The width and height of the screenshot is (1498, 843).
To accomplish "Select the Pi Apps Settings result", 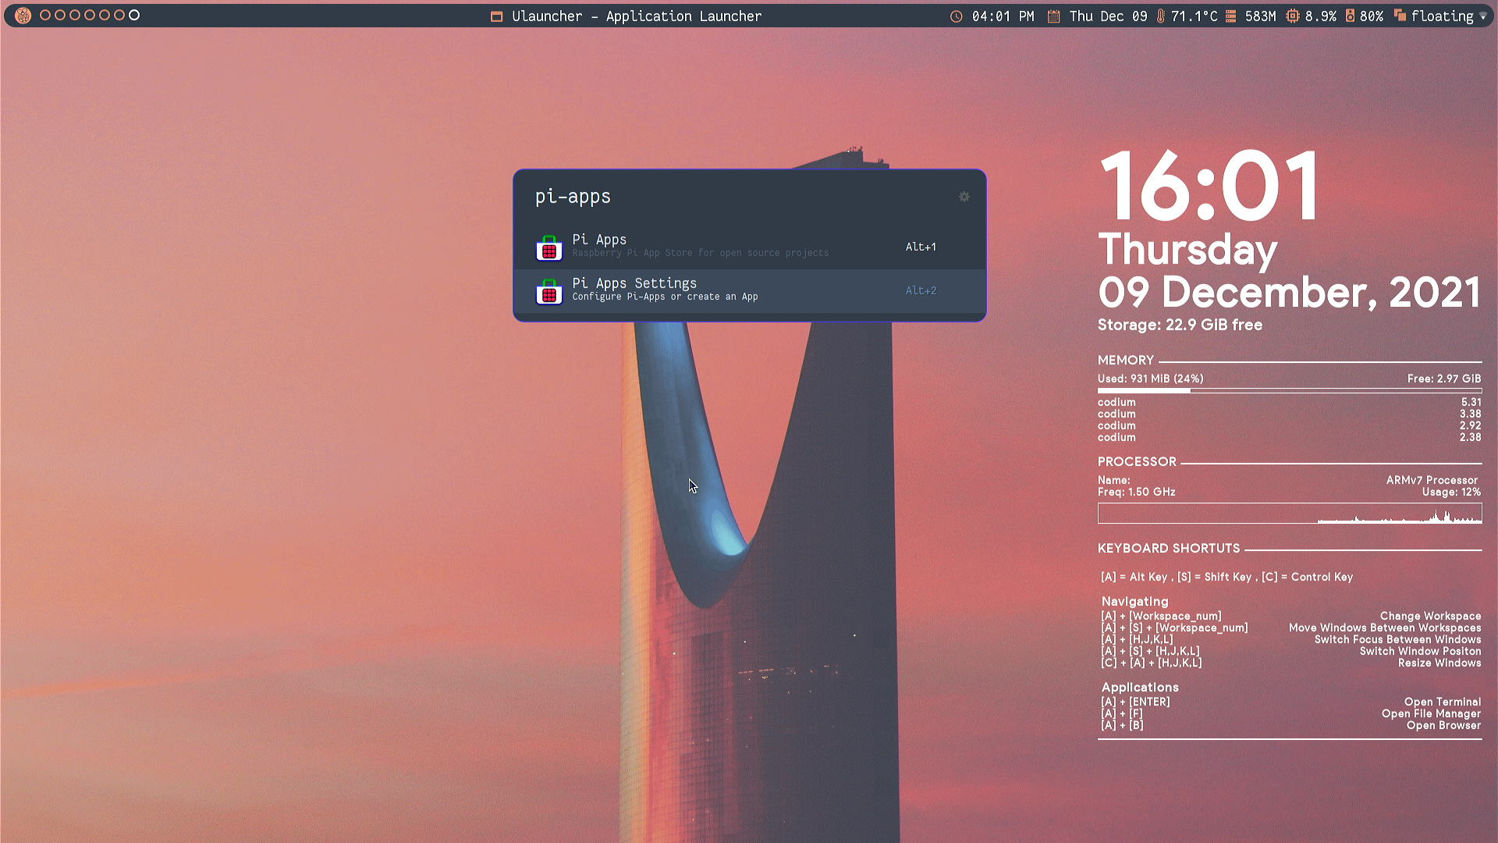I will coord(702,290).
